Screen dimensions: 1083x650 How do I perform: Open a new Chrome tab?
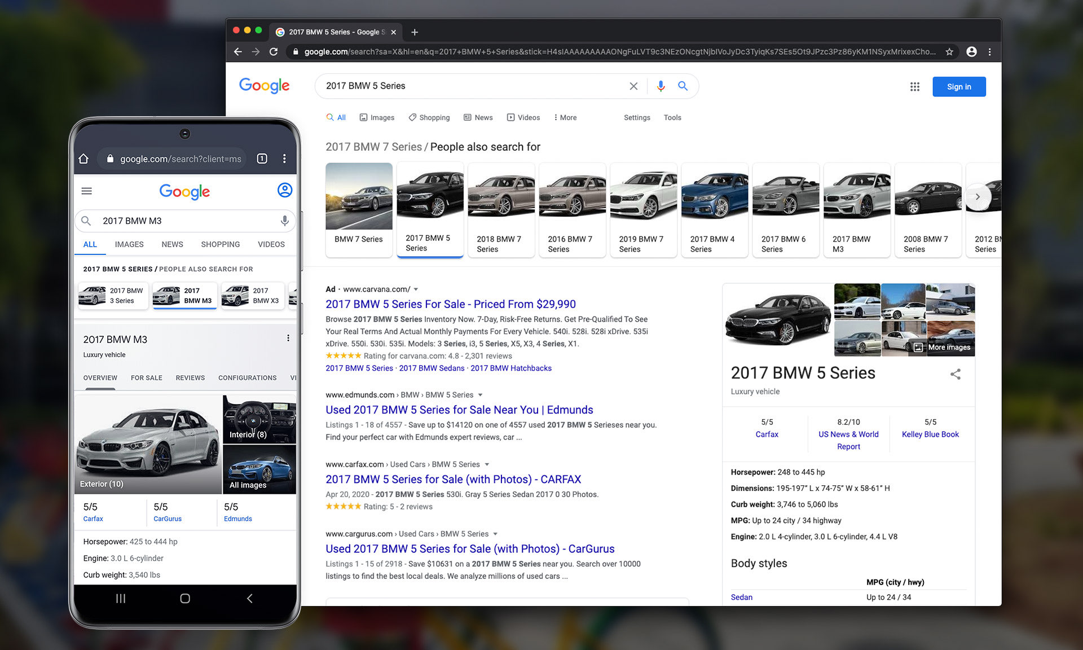(x=415, y=32)
